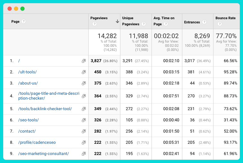Select bounce rate 61.96% cell
The height and width of the screenshot is (163, 243).
pos(230,154)
